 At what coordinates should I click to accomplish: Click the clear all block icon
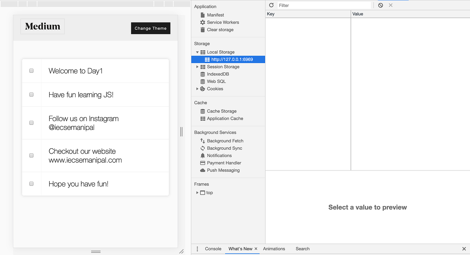[380, 5]
